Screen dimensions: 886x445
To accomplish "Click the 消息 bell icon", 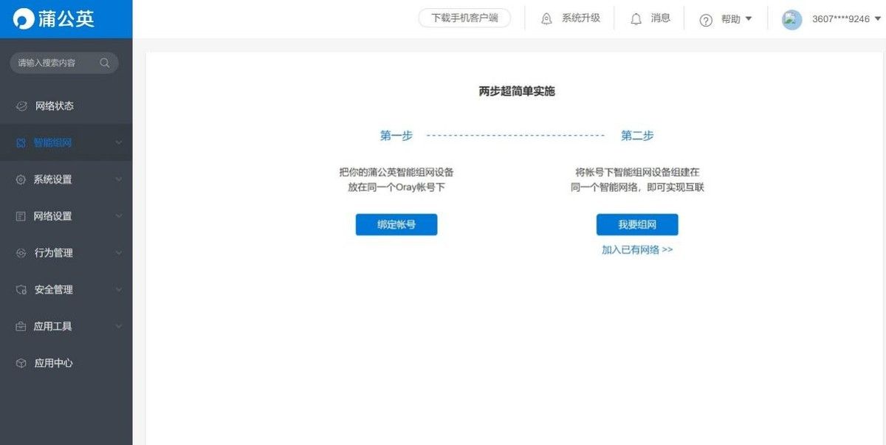I will point(636,19).
